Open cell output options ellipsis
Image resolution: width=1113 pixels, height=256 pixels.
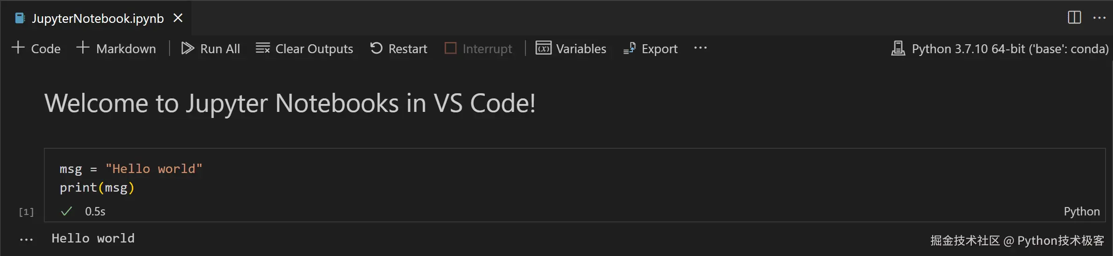(x=26, y=240)
